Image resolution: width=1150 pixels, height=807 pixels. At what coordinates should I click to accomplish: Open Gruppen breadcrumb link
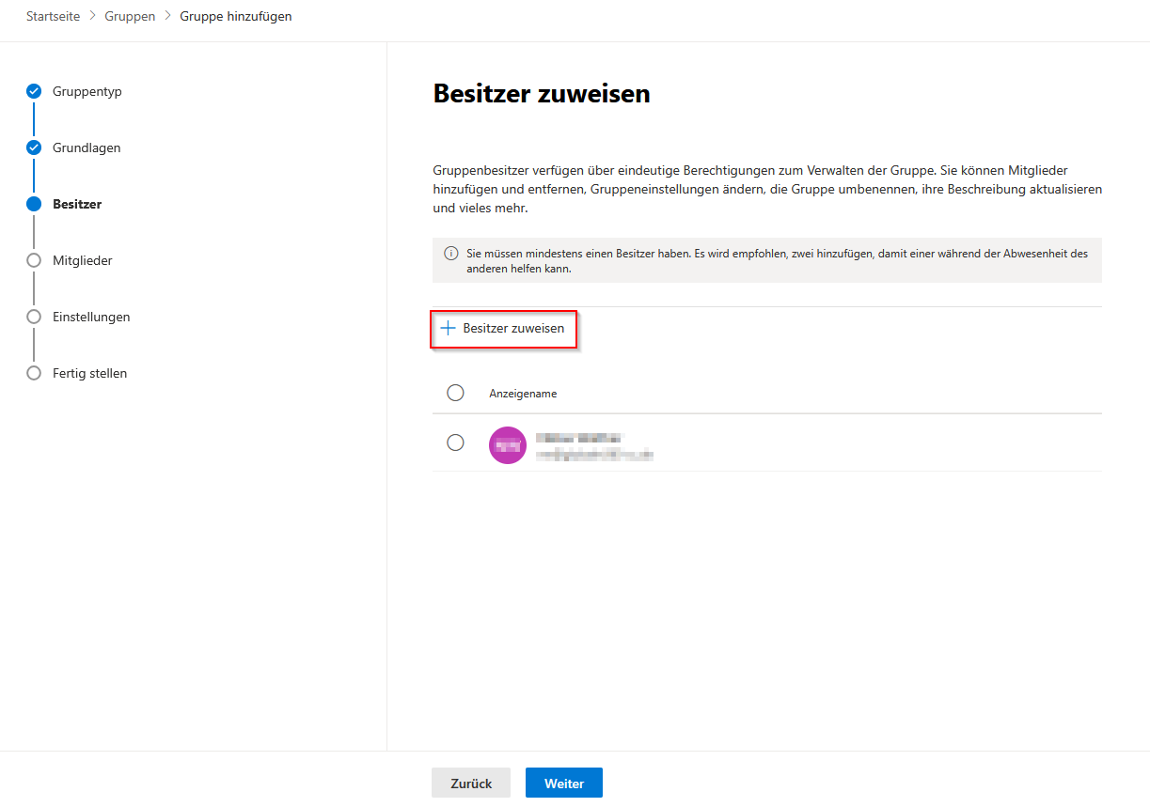tap(130, 17)
